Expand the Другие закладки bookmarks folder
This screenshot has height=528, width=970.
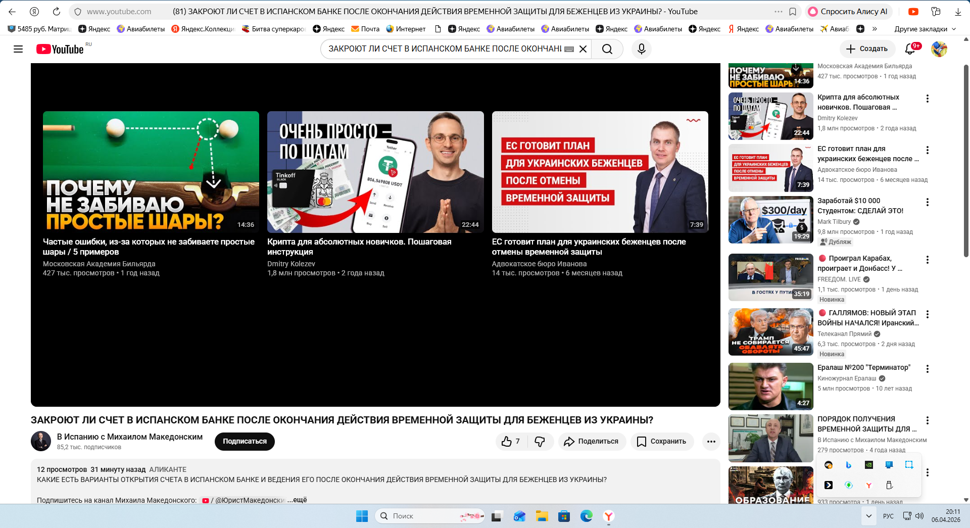tap(925, 29)
